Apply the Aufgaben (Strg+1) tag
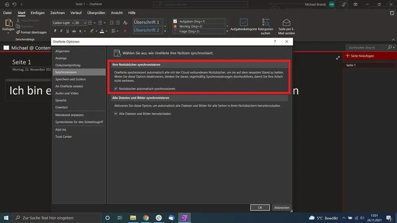The width and height of the screenshot is (397, 223). pyautogui.click(x=199, y=21)
